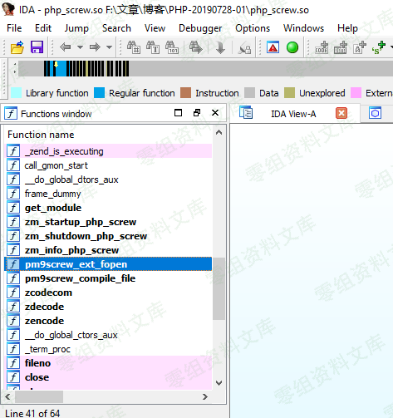
Task: Click the jump back arrow icon
Action: 65,47
